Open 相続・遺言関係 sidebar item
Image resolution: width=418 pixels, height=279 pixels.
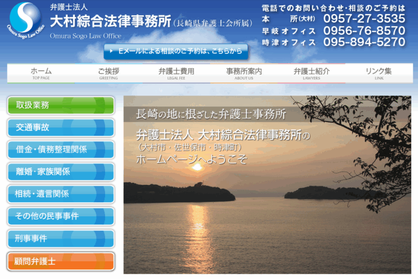(x=61, y=194)
